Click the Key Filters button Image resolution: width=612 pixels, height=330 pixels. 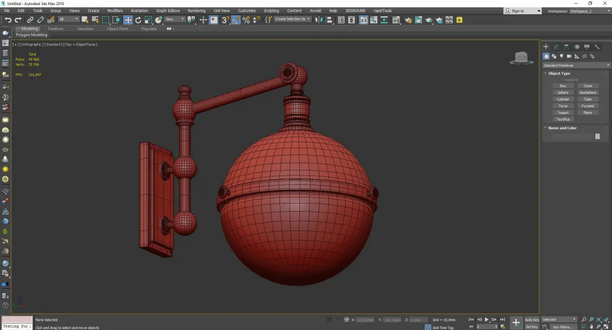(x=563, y=327)
